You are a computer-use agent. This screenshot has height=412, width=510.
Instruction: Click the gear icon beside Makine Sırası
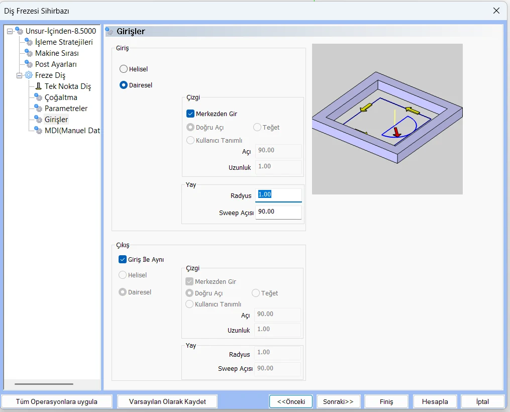(x=29, y=53)
